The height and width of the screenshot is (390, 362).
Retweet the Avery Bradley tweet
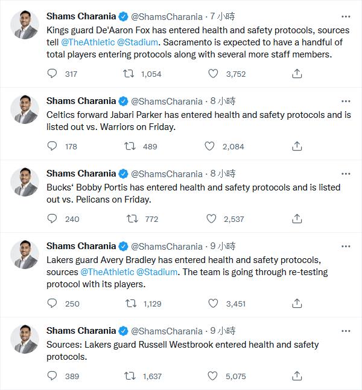click(x=129, y=304)
